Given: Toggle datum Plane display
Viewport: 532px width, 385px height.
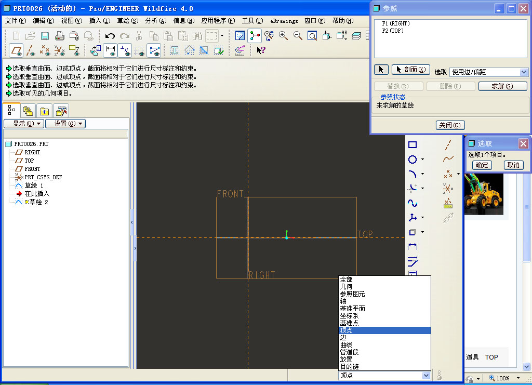Looking at the screenshot, I should coord(16,50).
